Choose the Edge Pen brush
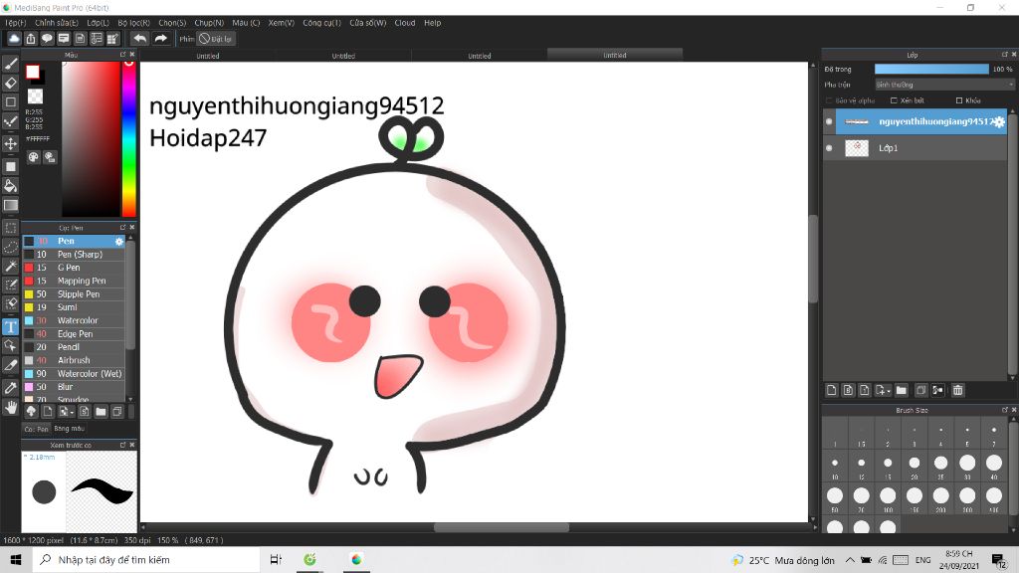Screen dimensions: 1019x573 [x=74, y=334]
